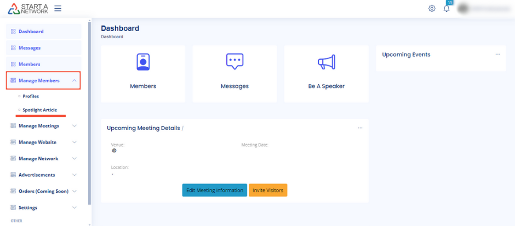This screenshot has width=515, height=226.
Task: Click the Edit Meeting Information button
Action: coord(214,191)
